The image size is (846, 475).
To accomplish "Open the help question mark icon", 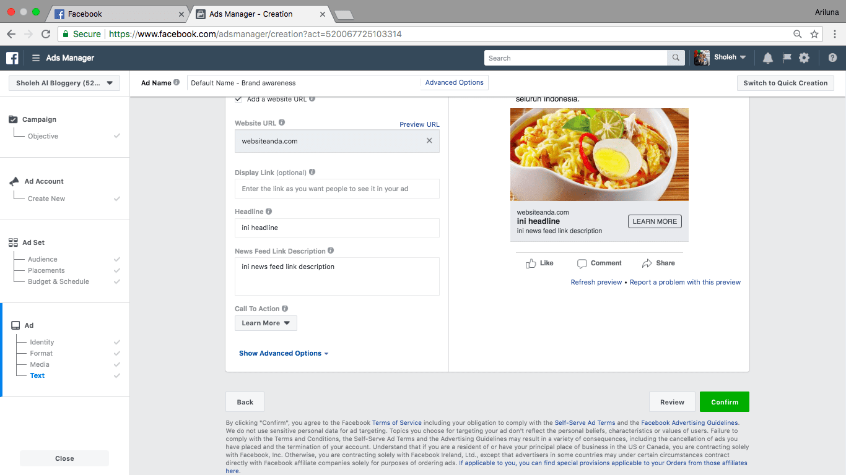I will (x=832, y=57).
